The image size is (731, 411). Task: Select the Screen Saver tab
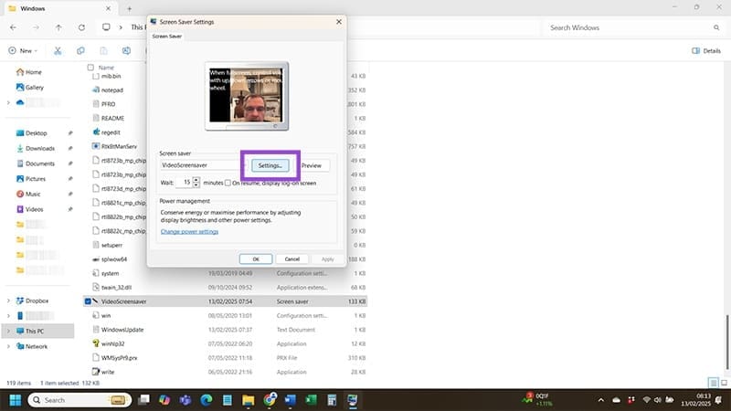coord(167,36)
